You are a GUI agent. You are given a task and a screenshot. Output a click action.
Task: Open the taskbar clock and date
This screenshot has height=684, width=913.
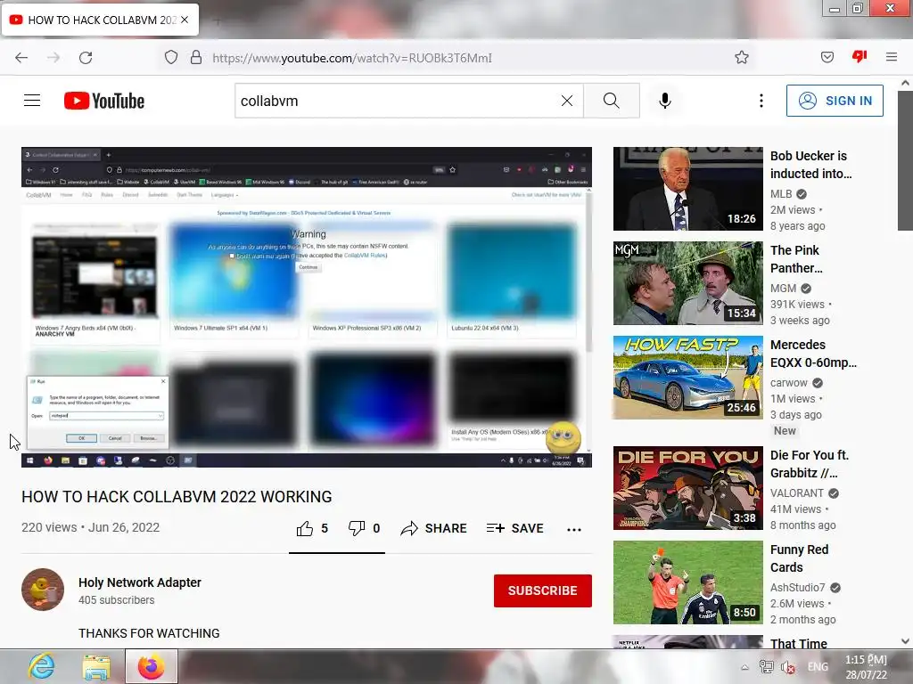[x=867, y=667]
